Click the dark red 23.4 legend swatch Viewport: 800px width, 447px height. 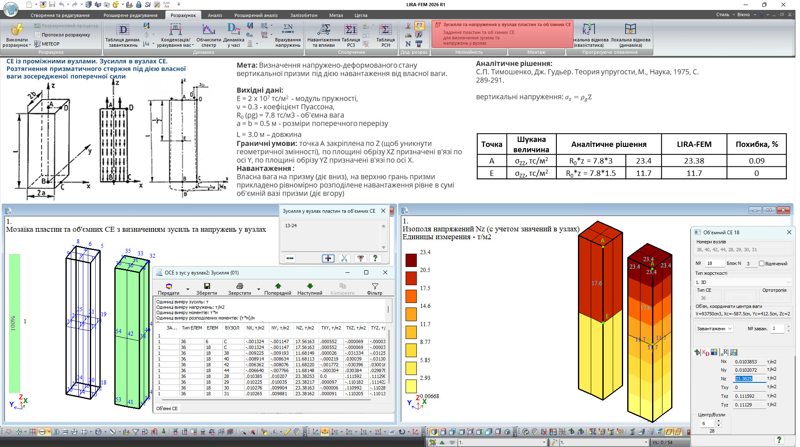(x=411, y=260)
